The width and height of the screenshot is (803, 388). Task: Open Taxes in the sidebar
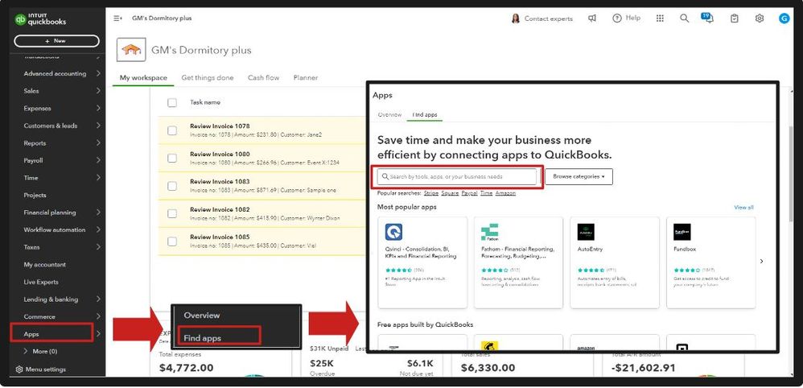point(31,247)
